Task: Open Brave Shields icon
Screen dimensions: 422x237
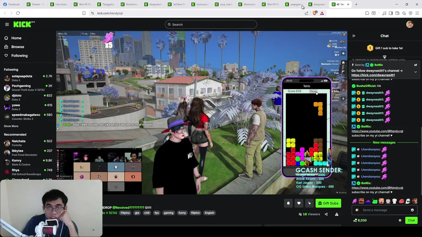Action: click(315, 13)
